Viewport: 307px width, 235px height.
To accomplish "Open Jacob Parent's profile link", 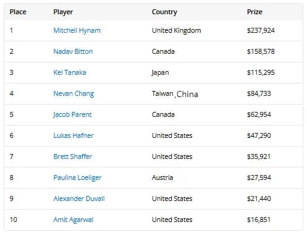I will (72, 114).
